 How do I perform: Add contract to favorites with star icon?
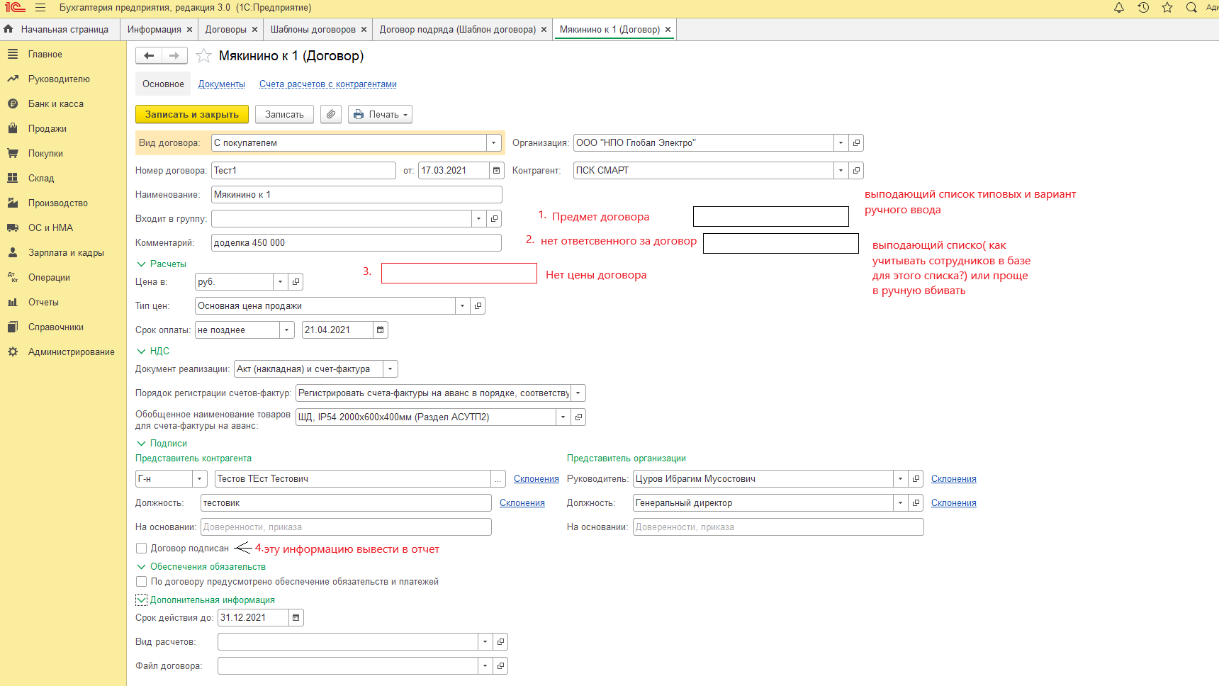(203, 56)
